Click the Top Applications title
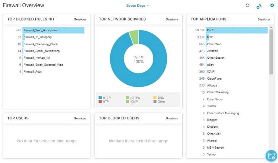 (208, 19)
